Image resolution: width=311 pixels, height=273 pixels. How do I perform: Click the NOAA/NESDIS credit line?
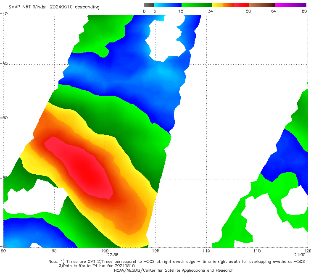point(174,270)
